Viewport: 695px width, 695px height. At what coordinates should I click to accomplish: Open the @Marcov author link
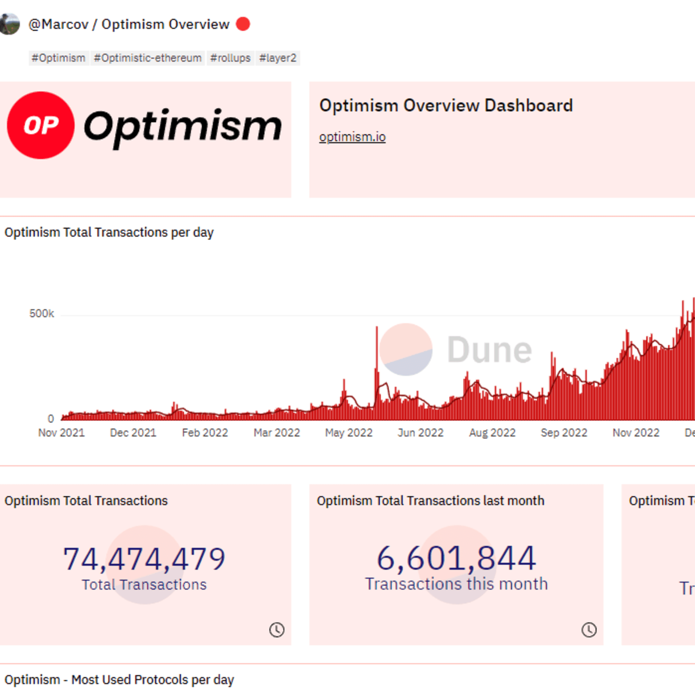pyautogui.click(x=58, y=24)
